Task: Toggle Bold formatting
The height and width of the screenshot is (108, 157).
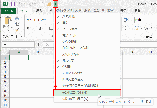Action: 28,28
